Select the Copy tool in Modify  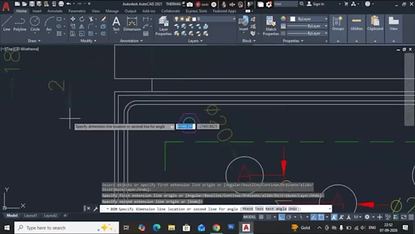(73, 26)
